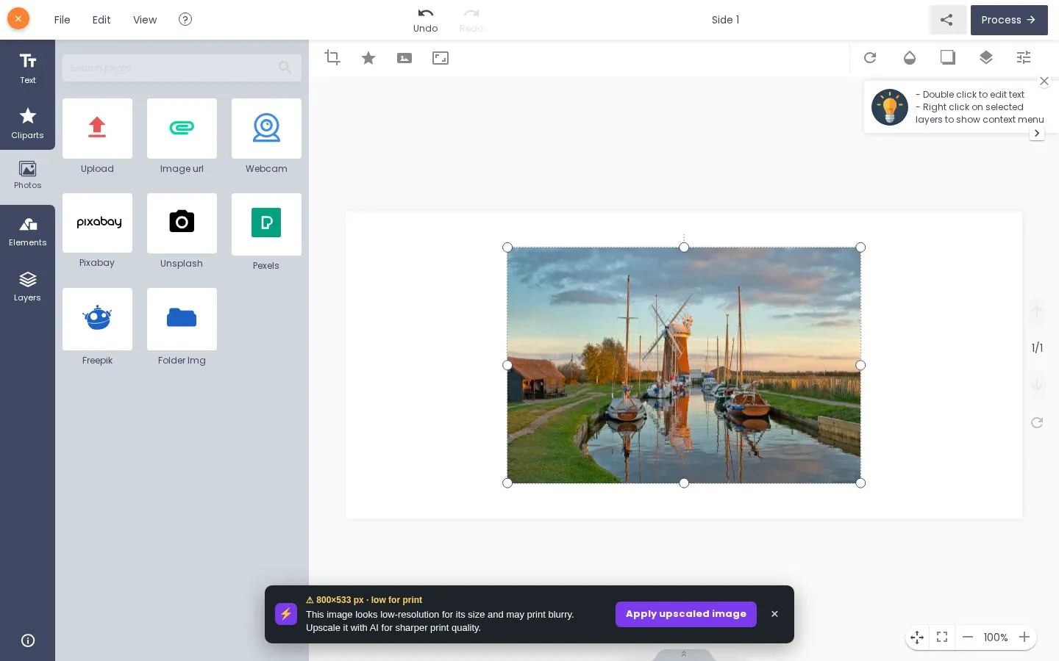Click the share button
This screenshot has width=1059, height=661.
click(x=947, y=20)
